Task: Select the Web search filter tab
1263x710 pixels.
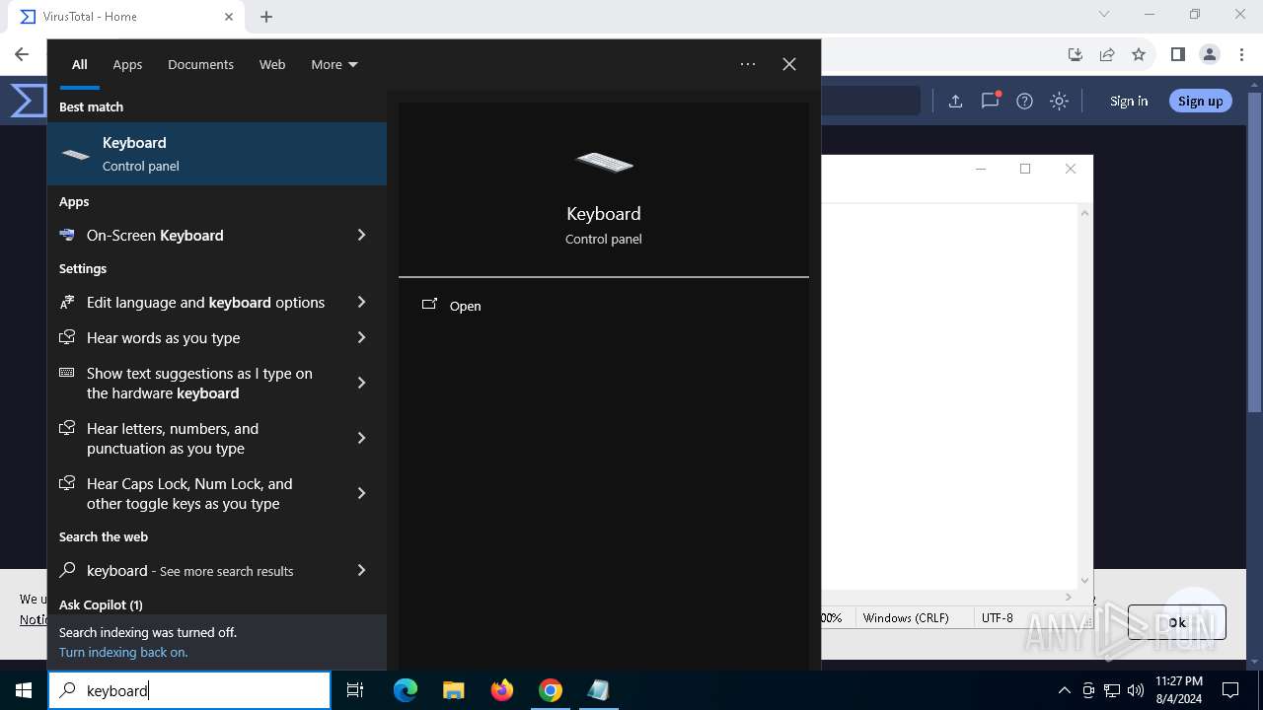Action: click(272, 64)
